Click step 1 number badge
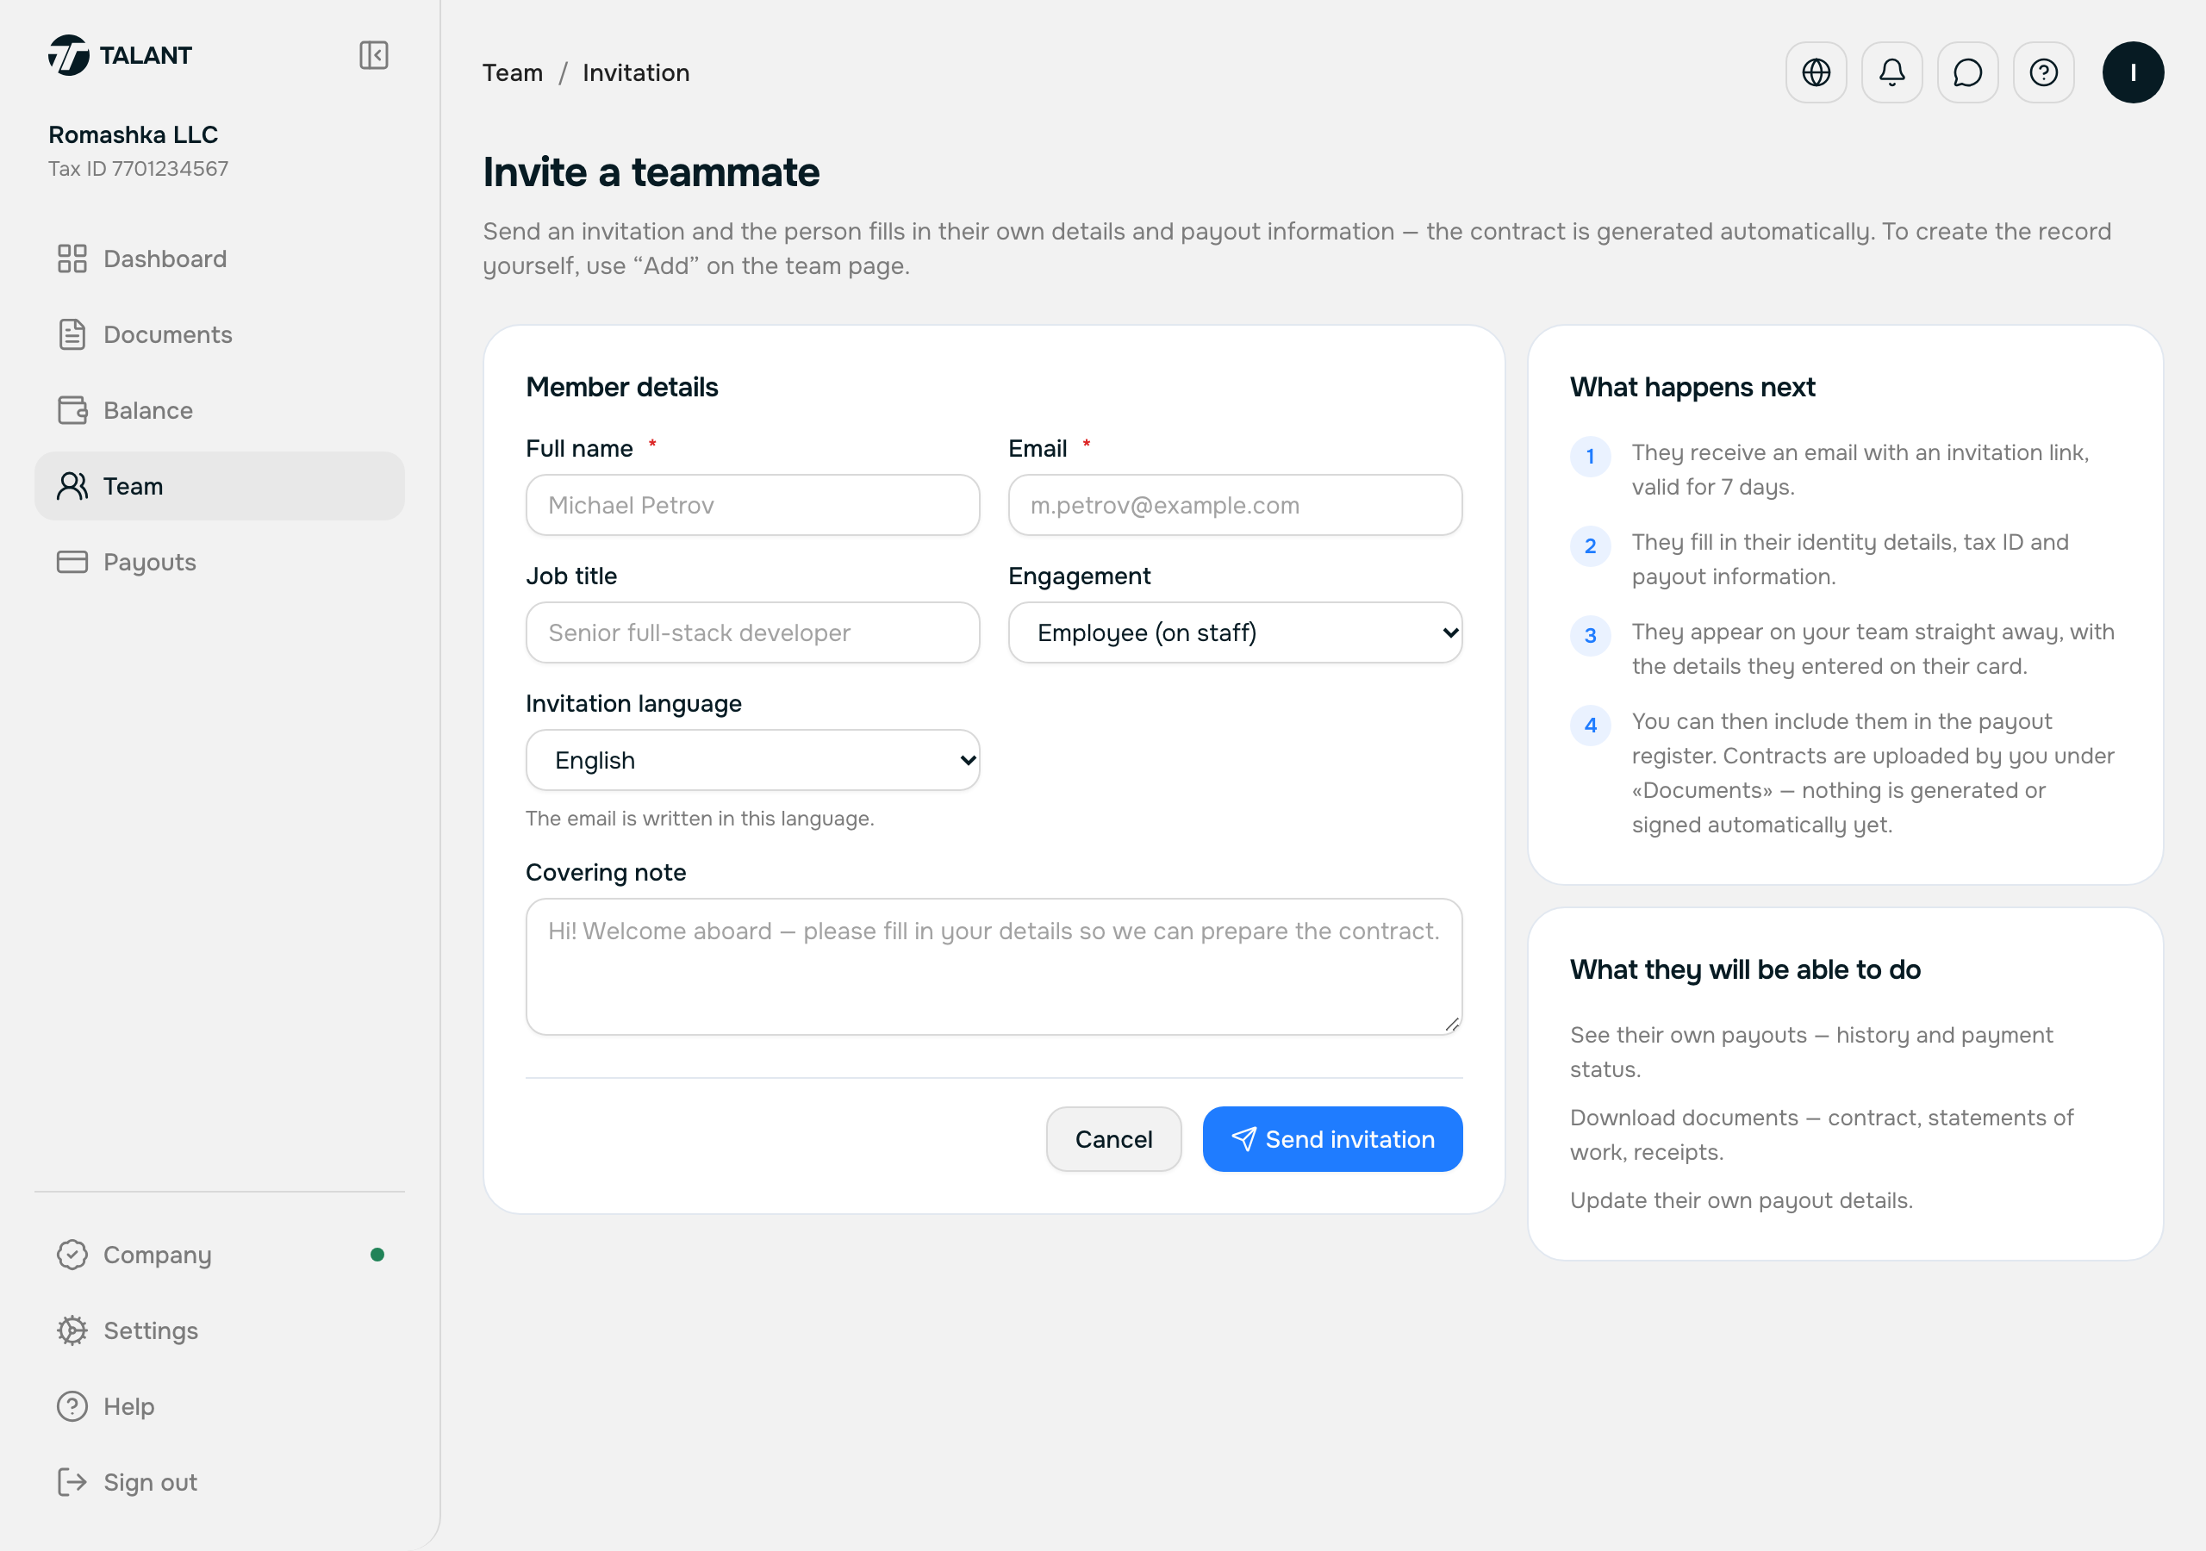This screenshot has height=1551, width=2206. click(1590, 457)
